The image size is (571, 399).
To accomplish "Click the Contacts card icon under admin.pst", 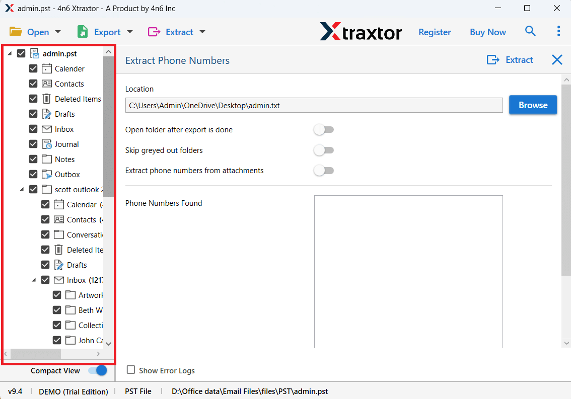I will pyautogui.click(x=47, y=84).
